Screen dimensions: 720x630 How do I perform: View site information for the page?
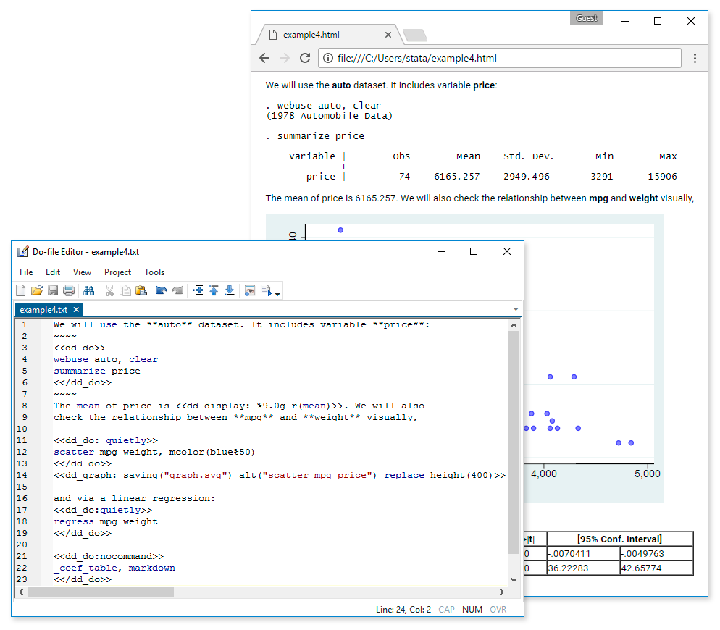pyautogui.click(x=328, y=58)
